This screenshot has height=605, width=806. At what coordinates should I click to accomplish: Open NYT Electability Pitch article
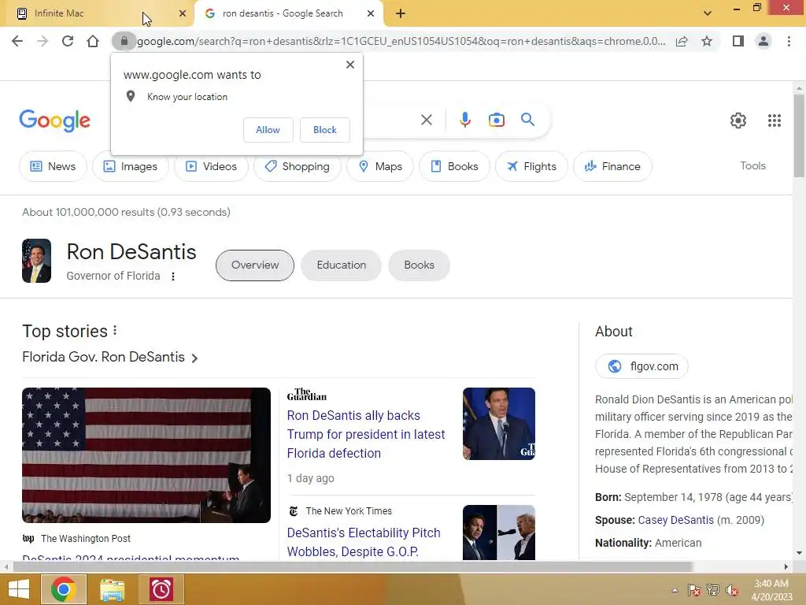(x=364, y=542)
